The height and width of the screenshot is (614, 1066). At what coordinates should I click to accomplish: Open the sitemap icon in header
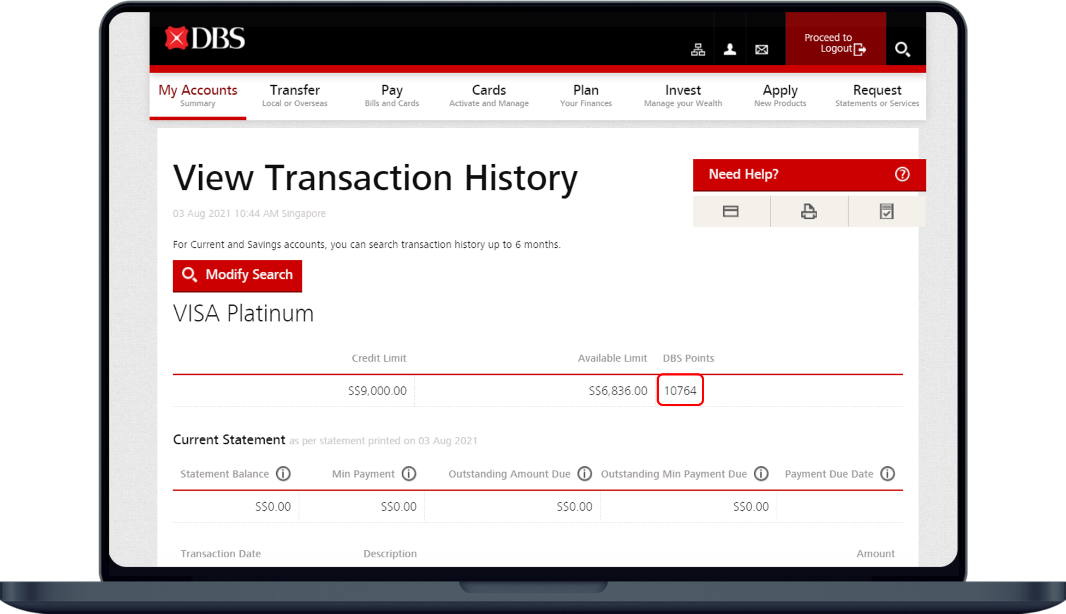(698, 50)
